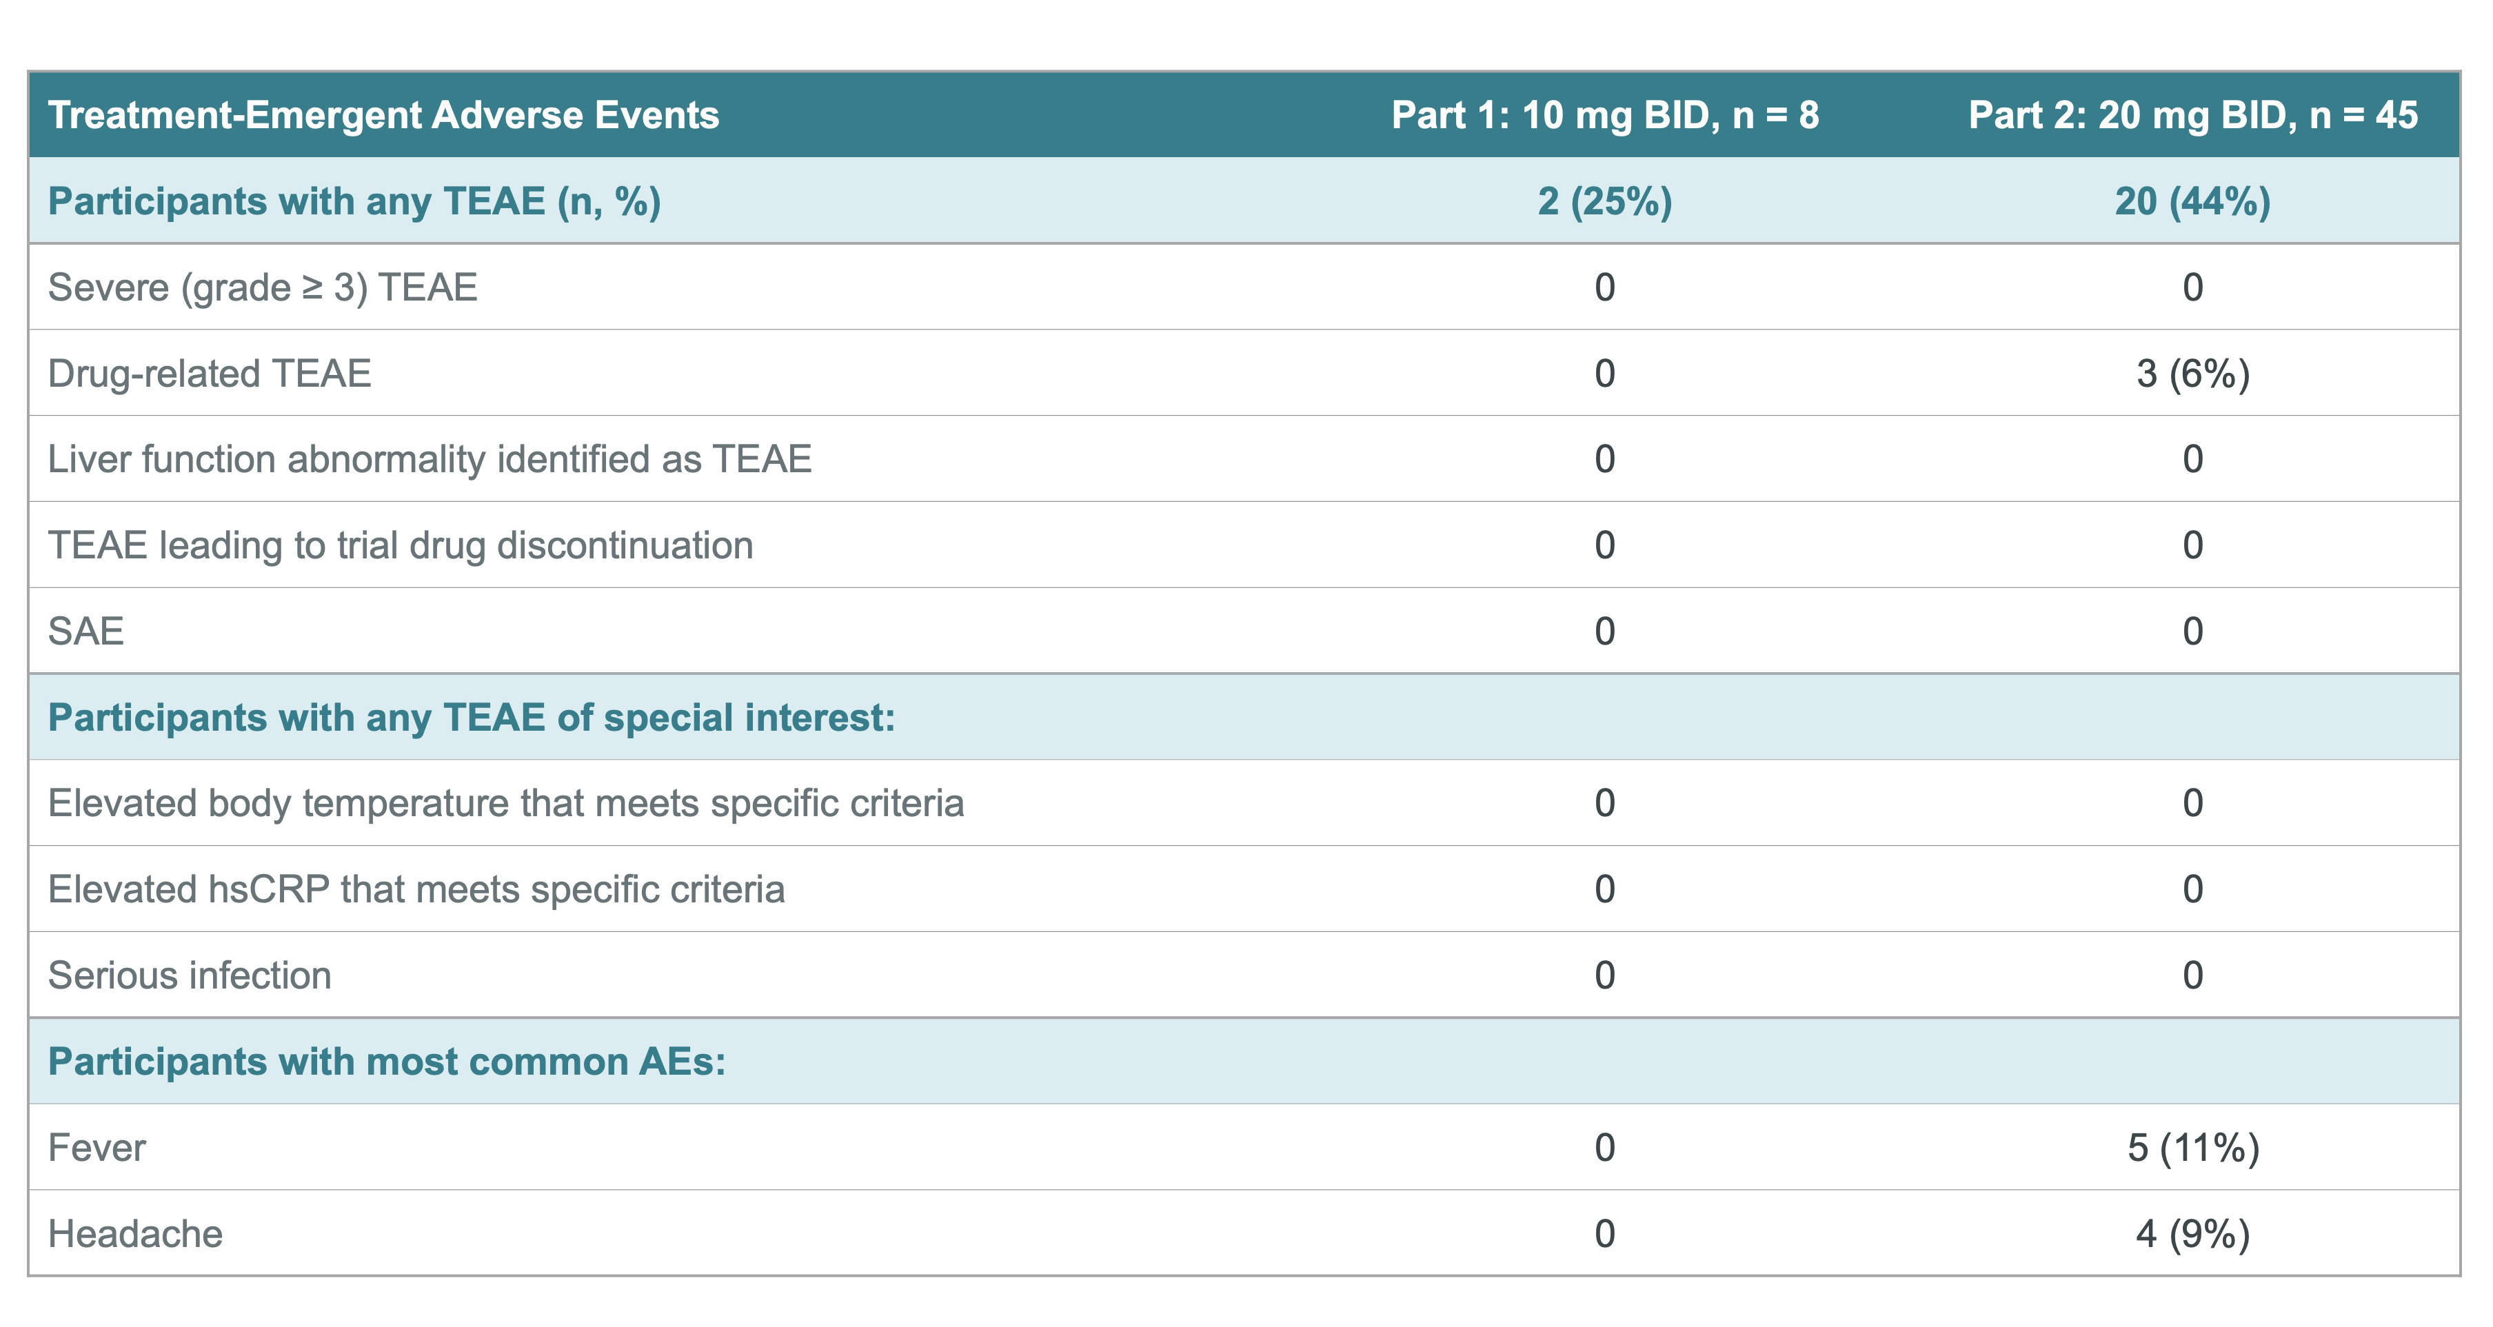Image resolution: width=2493 pixels, height=1327 pixels.
Task: Click the Treatment-Emergent Adverse Events header
Action: pos(383,115)
